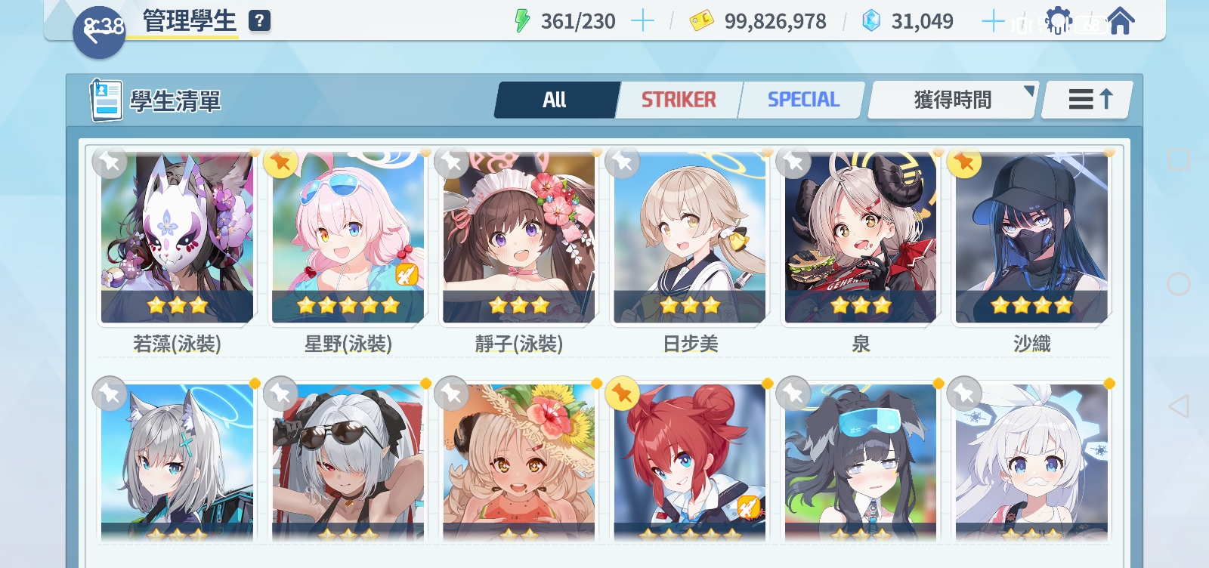Select the SPECIAL tab

pos(803,100)
